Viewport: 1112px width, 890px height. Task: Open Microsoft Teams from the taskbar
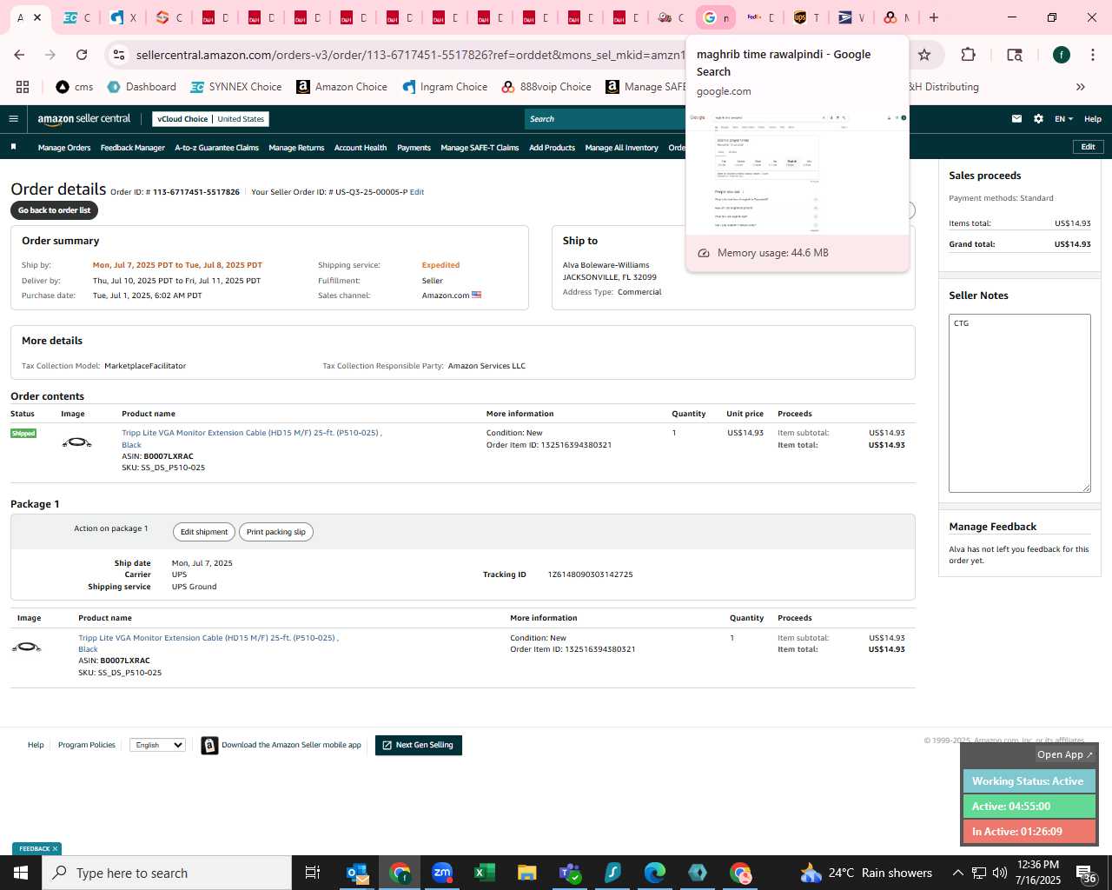coord(570,873)
